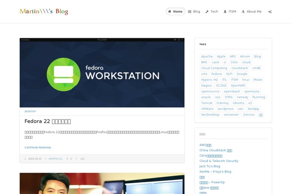The width and height of the screenshot is (292, 194).
Task: Select the Citrix tag
Action: [234, 62]
